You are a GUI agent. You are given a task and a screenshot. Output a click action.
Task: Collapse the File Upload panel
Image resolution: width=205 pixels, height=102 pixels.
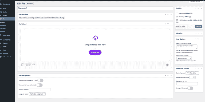point(171,24)
